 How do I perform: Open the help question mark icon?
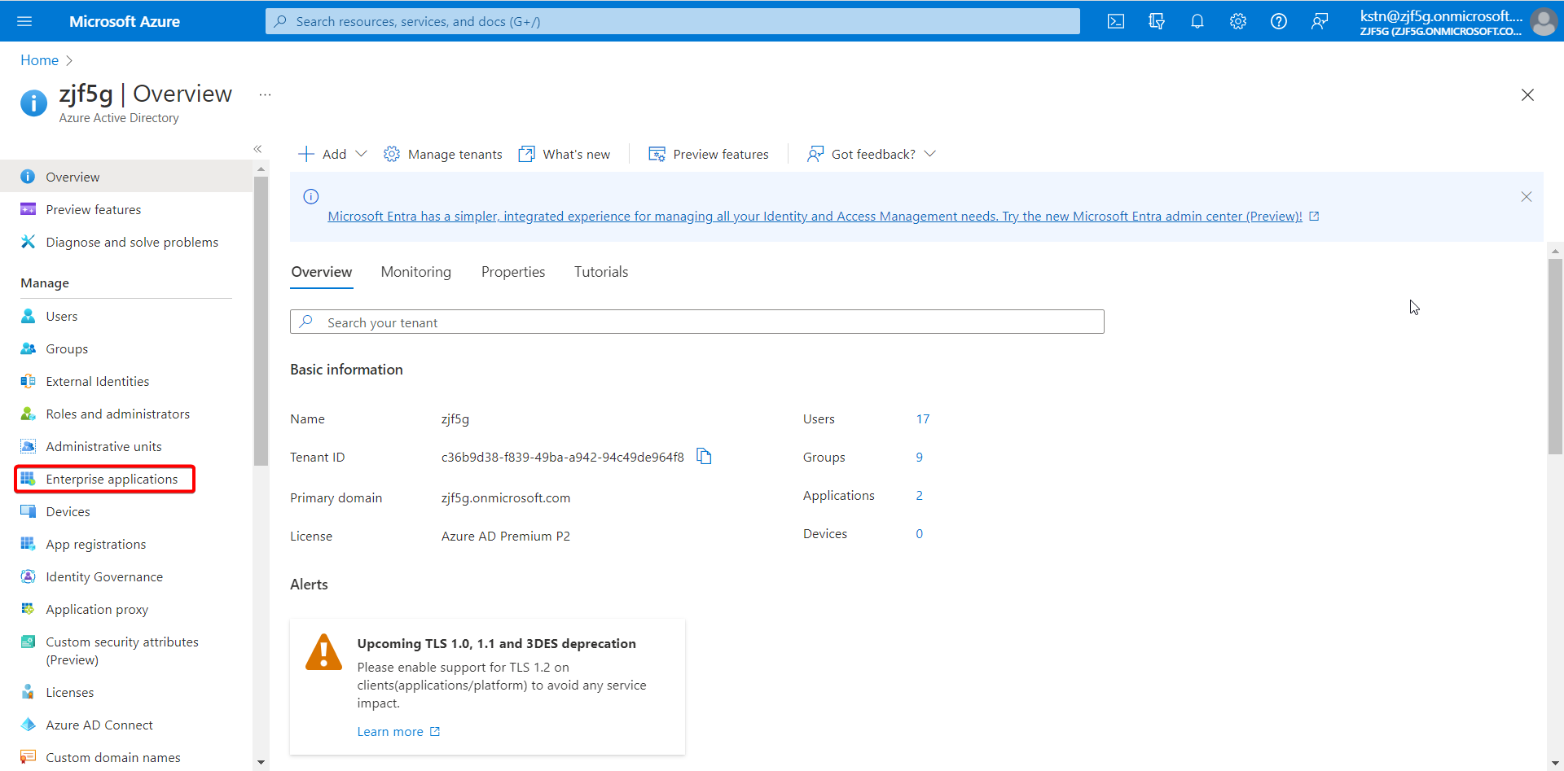1279,21
